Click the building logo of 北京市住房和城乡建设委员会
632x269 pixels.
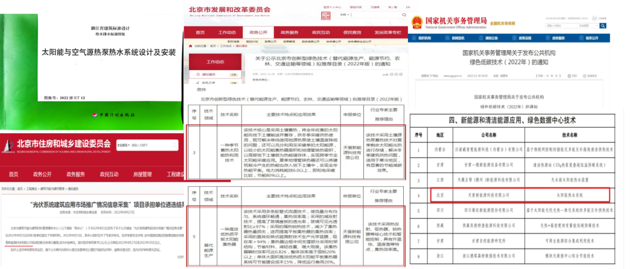pos(8,146)
